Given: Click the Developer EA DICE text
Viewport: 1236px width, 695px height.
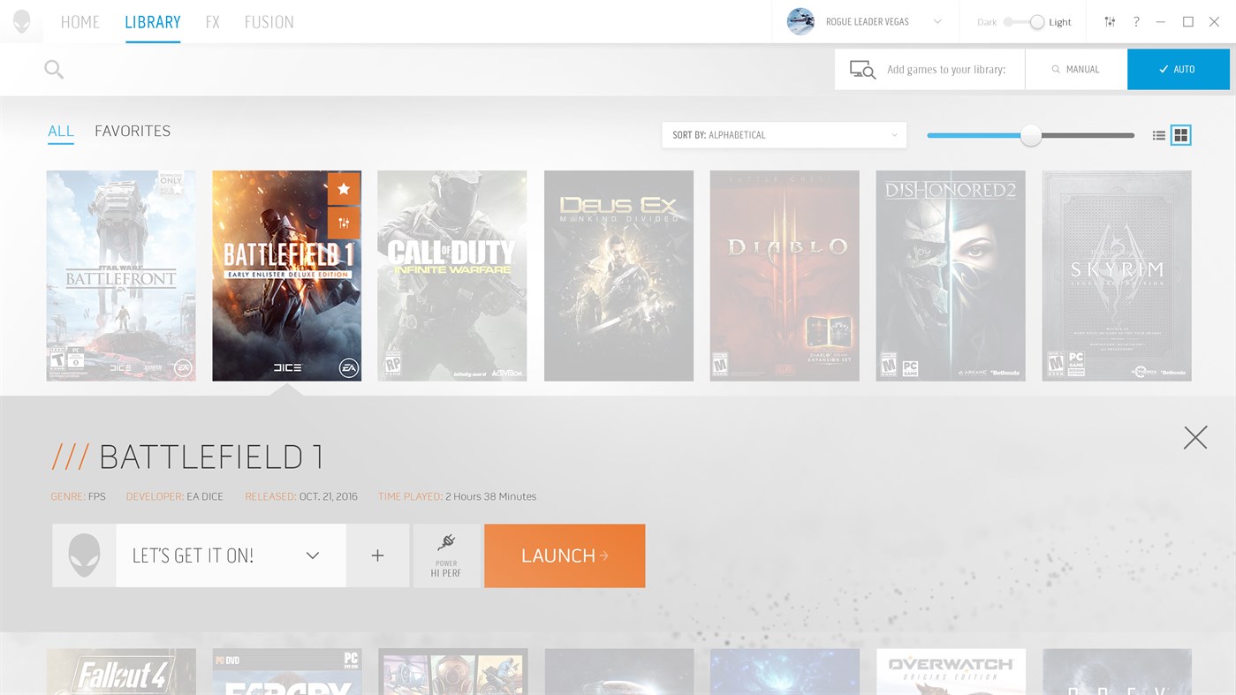Looking at the screenshot, I should pos(174,496).
